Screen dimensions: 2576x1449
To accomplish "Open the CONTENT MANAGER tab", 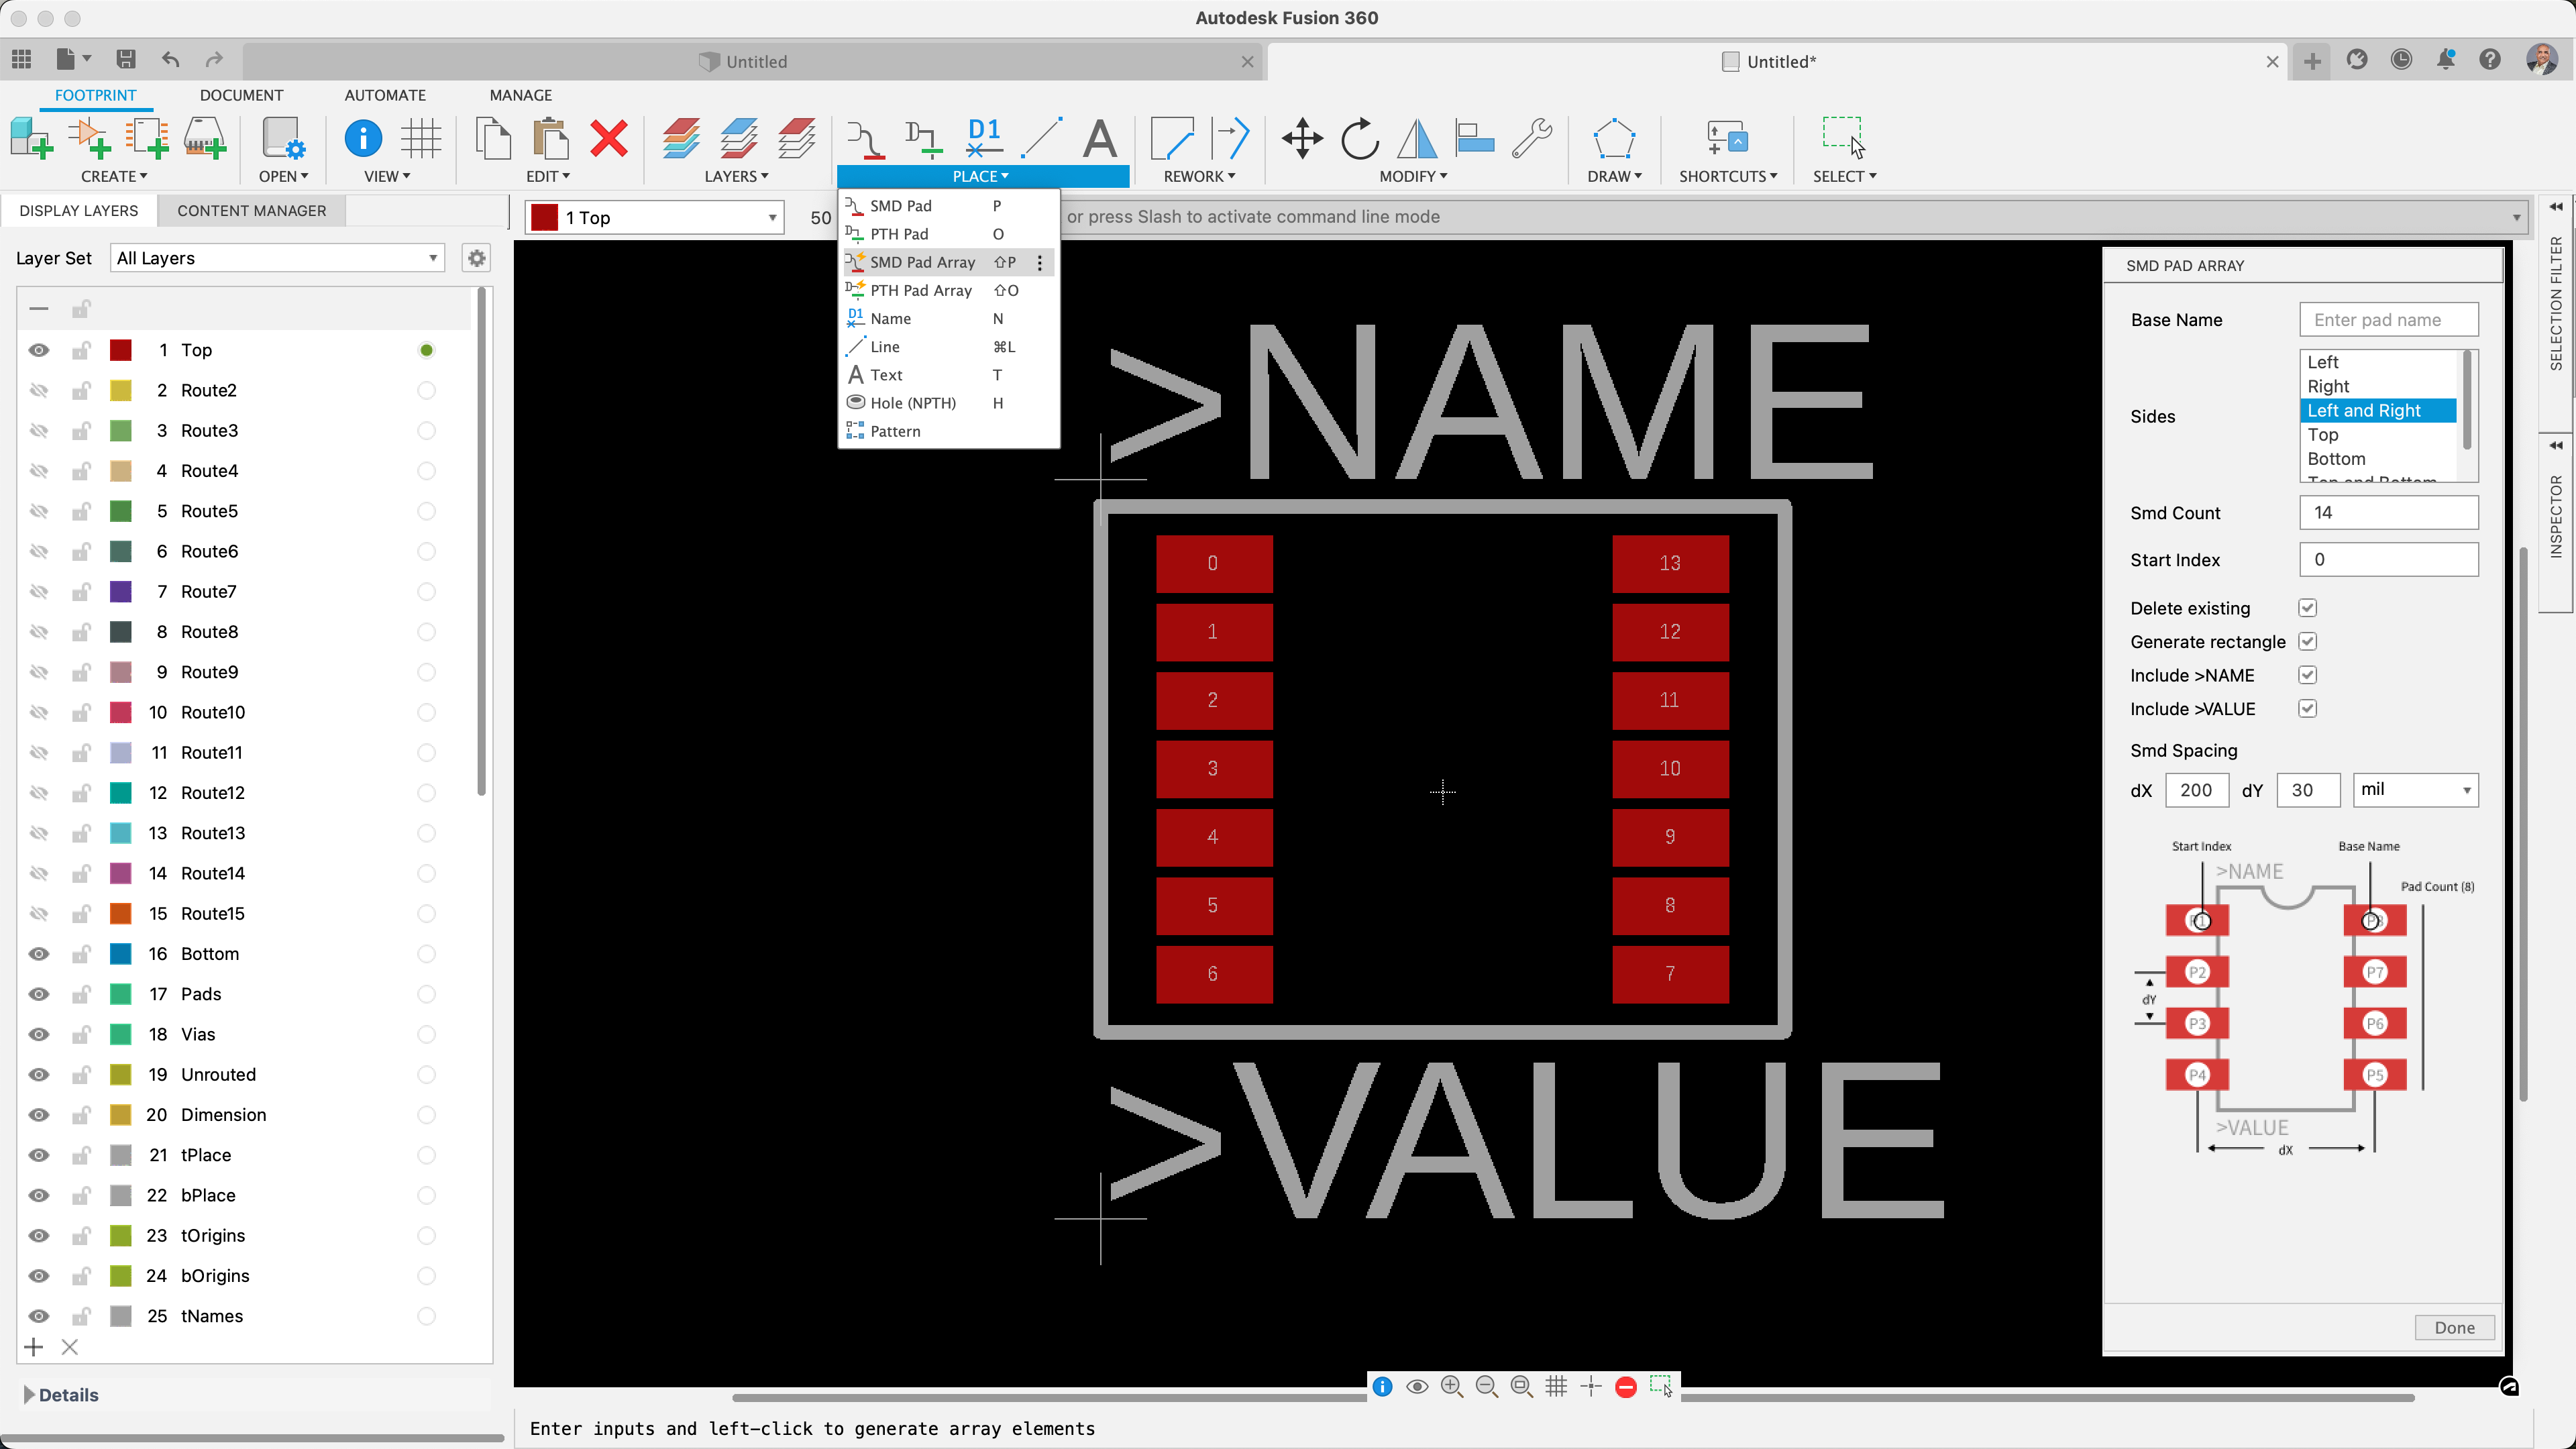I will (251, 210).
